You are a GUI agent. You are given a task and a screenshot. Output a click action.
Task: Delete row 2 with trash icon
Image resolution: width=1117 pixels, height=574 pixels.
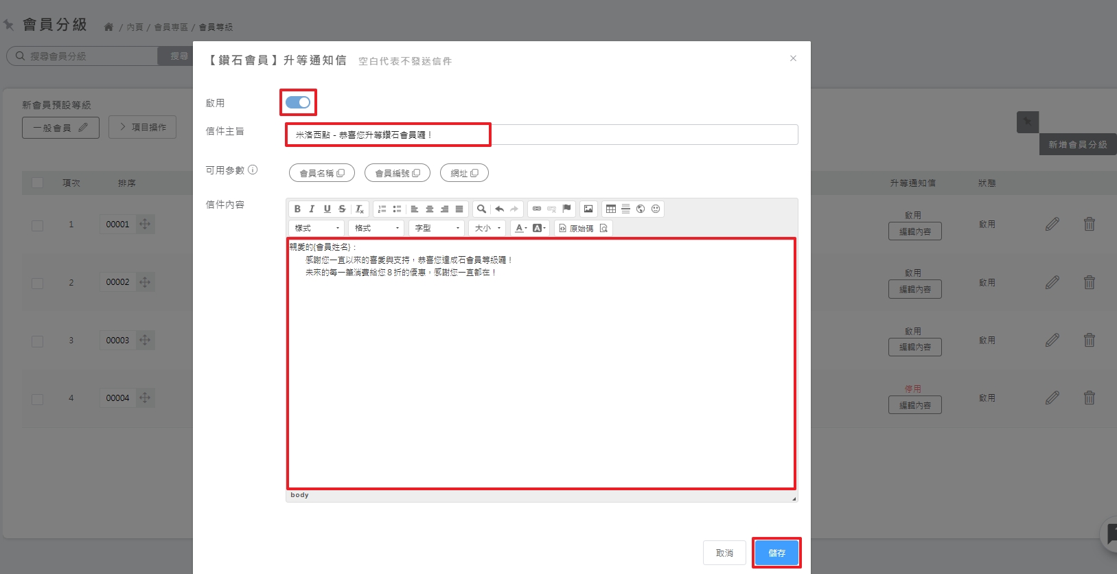click(1090, 282)
